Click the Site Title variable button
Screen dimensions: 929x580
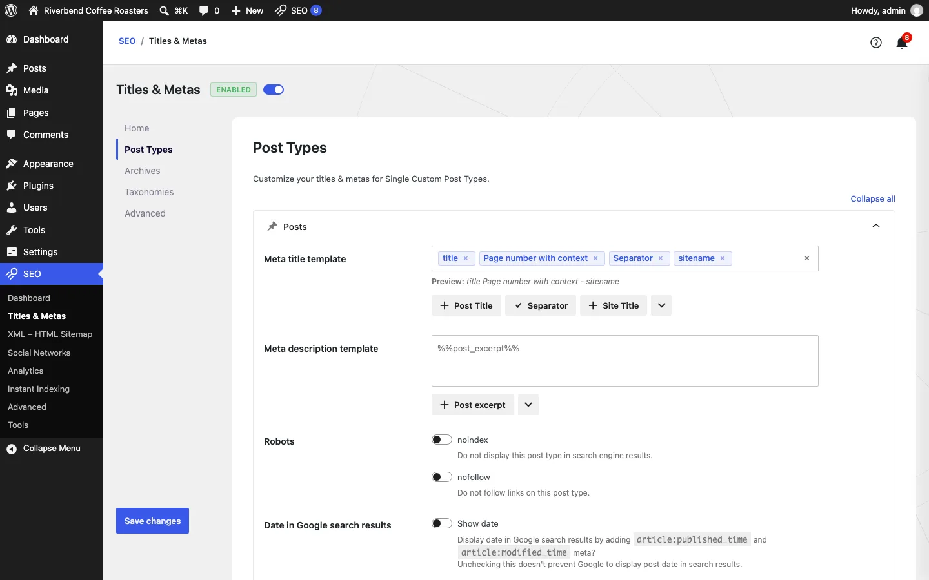click(x=614, y=305)
